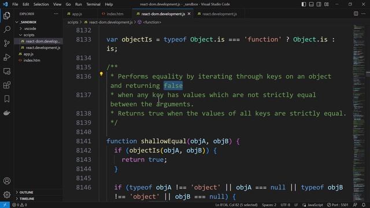
Task: Open the Go menu
Action: pyautogui.click(x=68, y=4)
